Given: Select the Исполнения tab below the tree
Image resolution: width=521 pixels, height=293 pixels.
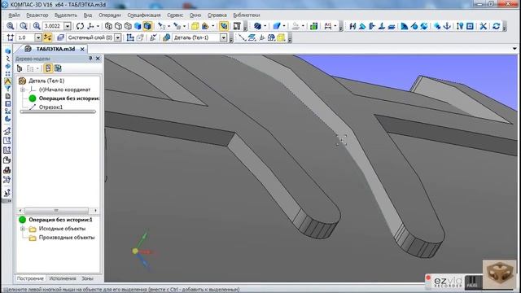Looking at the screenshot, I should tap(63, 278).
